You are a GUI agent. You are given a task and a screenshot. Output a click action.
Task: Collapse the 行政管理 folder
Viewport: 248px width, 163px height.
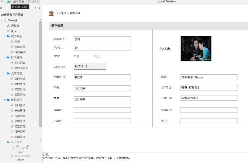(x=5, y=57)
